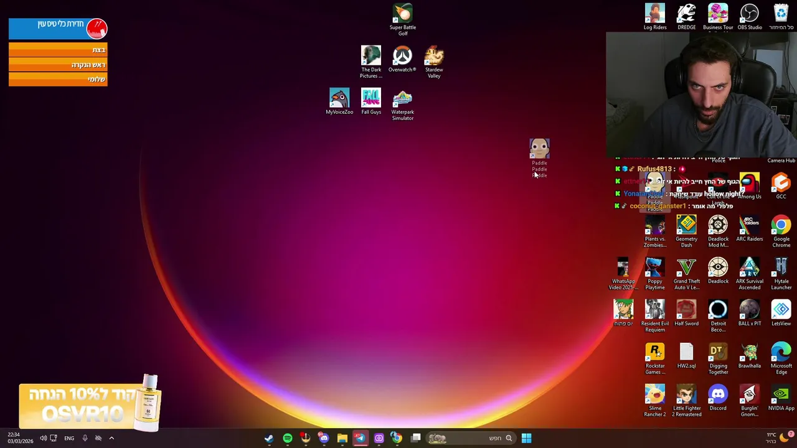Viewport: 797px width, 448px height.
Task: Open Log Riders desktop shortcut
Action: (655, 17)
